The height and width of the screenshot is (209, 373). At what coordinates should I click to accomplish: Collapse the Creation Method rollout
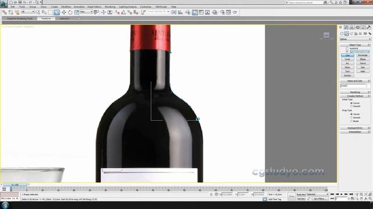click(x=355, y=96)
